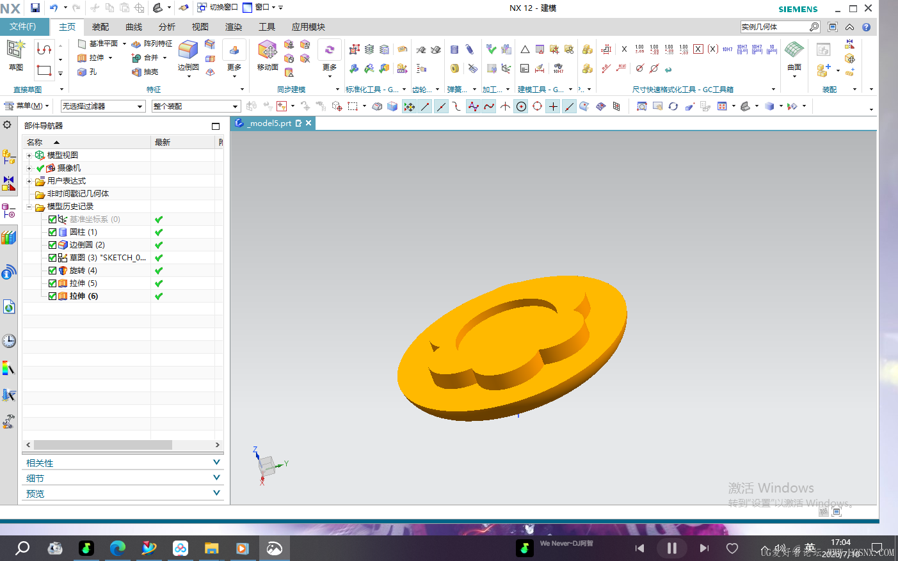Click the 切换窗口 button
The image size is (898, 561).
click(218, 8)
